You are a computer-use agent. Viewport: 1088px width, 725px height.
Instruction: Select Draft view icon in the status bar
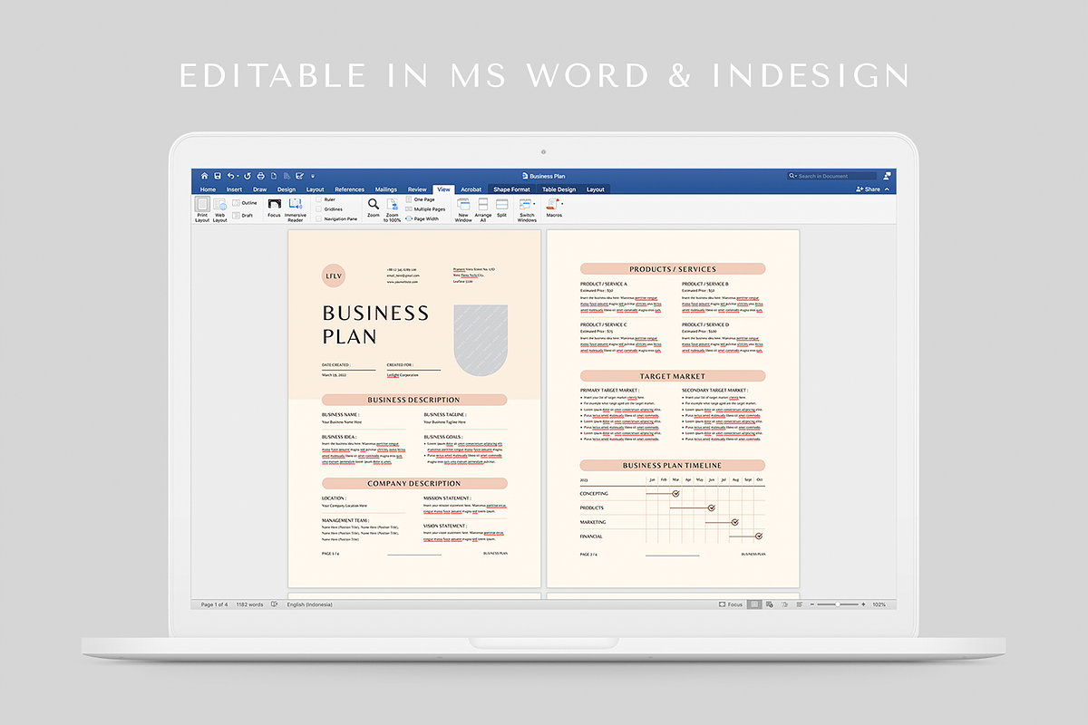tap(799, 604)
